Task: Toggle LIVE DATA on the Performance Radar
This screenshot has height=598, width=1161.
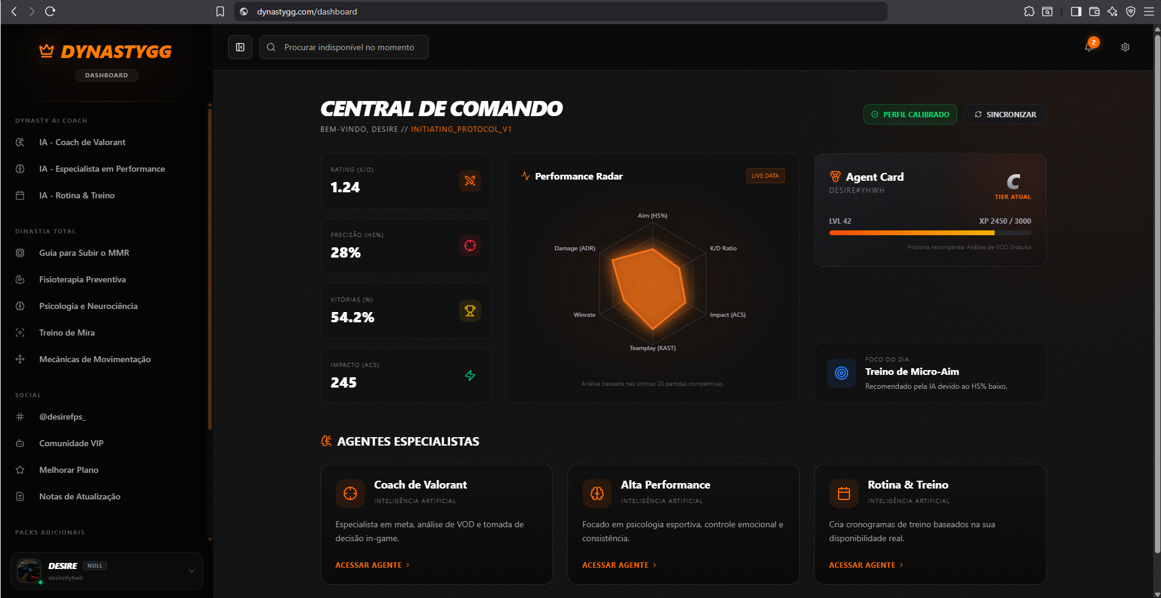Action: tap(765, 175)
